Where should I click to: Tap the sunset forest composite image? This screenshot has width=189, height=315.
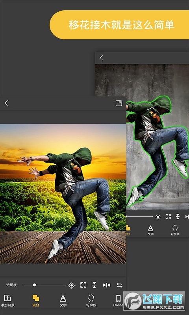(63, 193)
